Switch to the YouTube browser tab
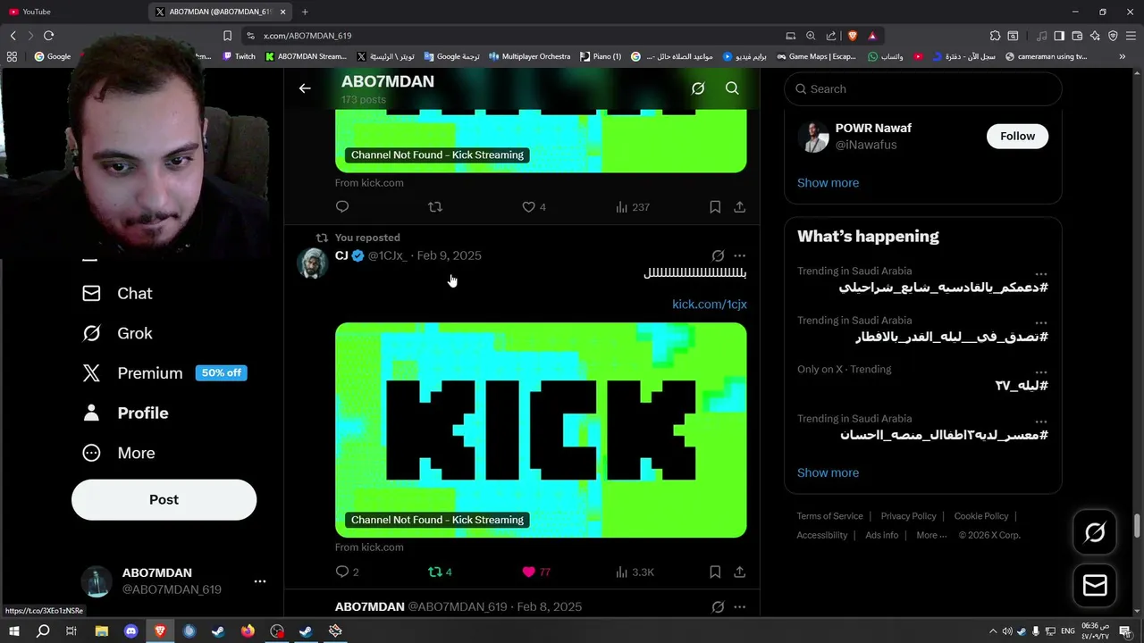Image resolution: width=1144 pixels, height=643 pixels. (x=76, y=12)
